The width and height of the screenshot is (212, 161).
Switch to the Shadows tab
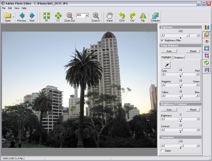pyautogui.click(x=179, y=57)
